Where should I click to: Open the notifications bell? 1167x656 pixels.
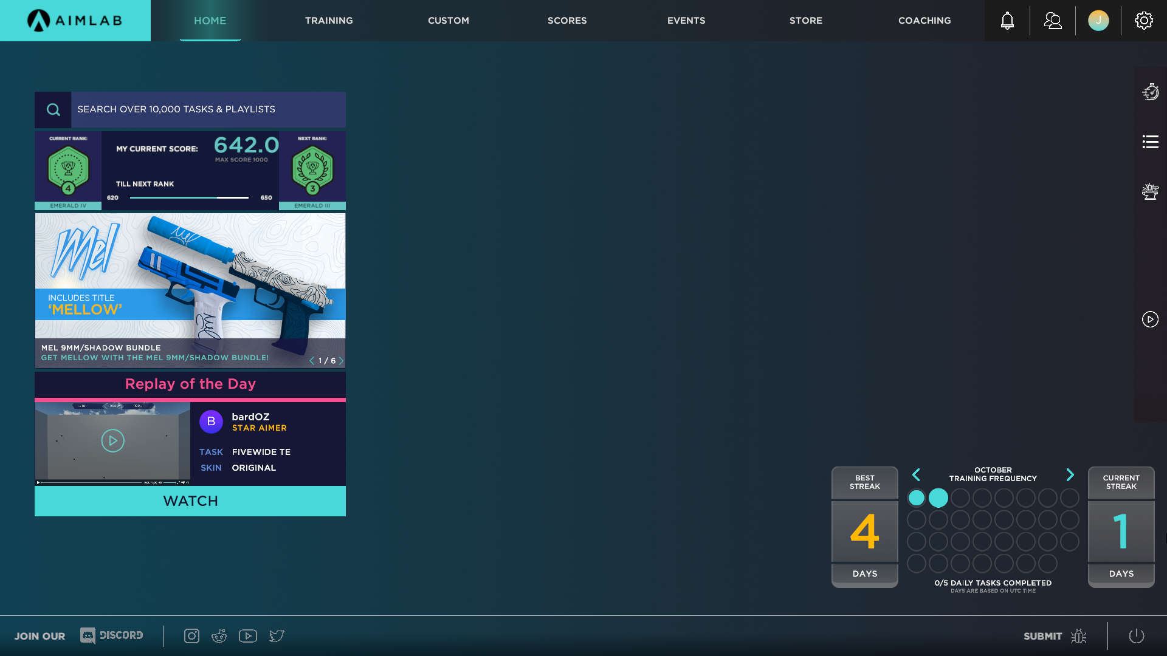1007,21
